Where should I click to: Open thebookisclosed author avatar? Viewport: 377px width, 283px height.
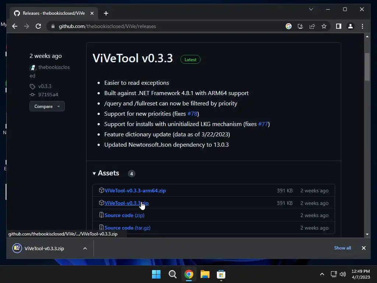33,68
